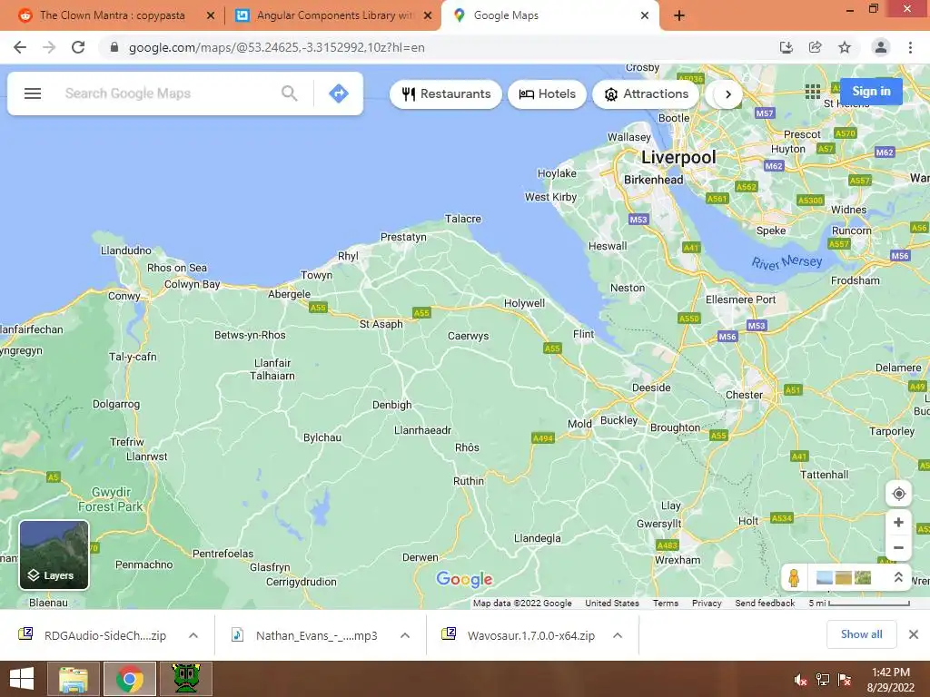This screenshot has width=930, height=697.
Task: Zoom in the map
Action: pyautogui.click(x=898, y=522)
